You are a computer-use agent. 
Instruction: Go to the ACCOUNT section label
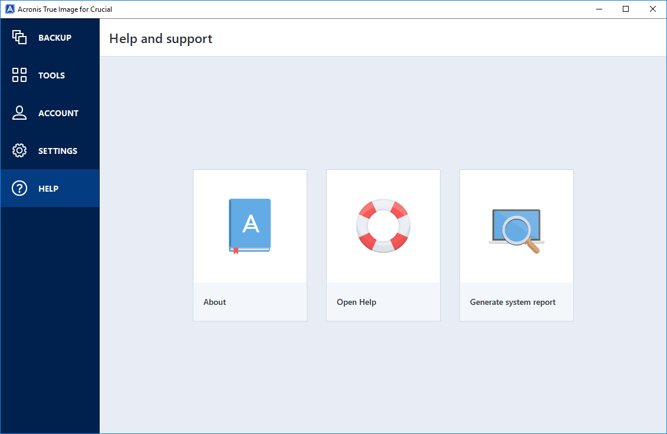click(58, 113)
